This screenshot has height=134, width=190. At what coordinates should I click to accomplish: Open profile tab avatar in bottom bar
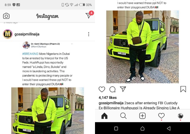(x=180, y=116)
